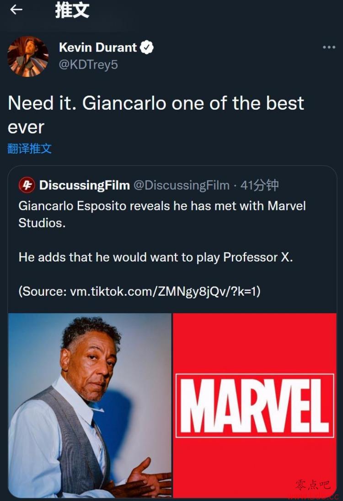Click the 推文 page title

[x=72, y=10]
